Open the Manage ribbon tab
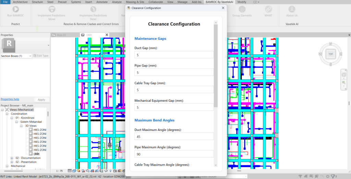The width and height of the screenshot is (351, 179). point(182,2)
